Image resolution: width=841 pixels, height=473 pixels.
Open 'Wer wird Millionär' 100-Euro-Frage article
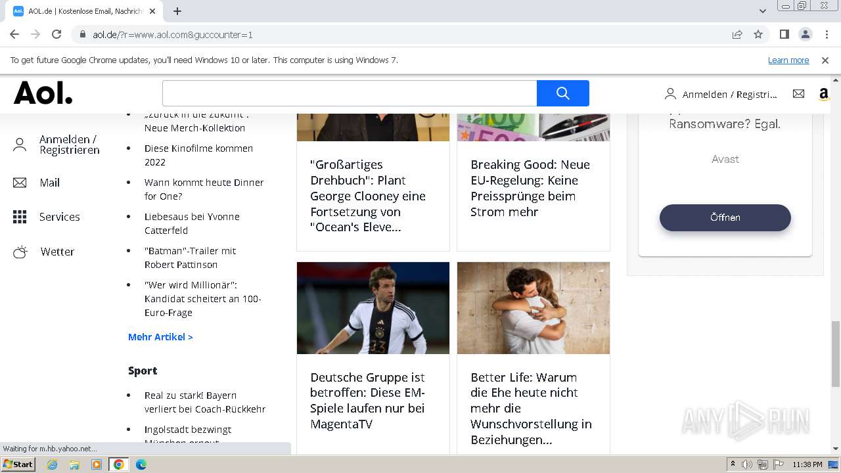tap(203, 299)
